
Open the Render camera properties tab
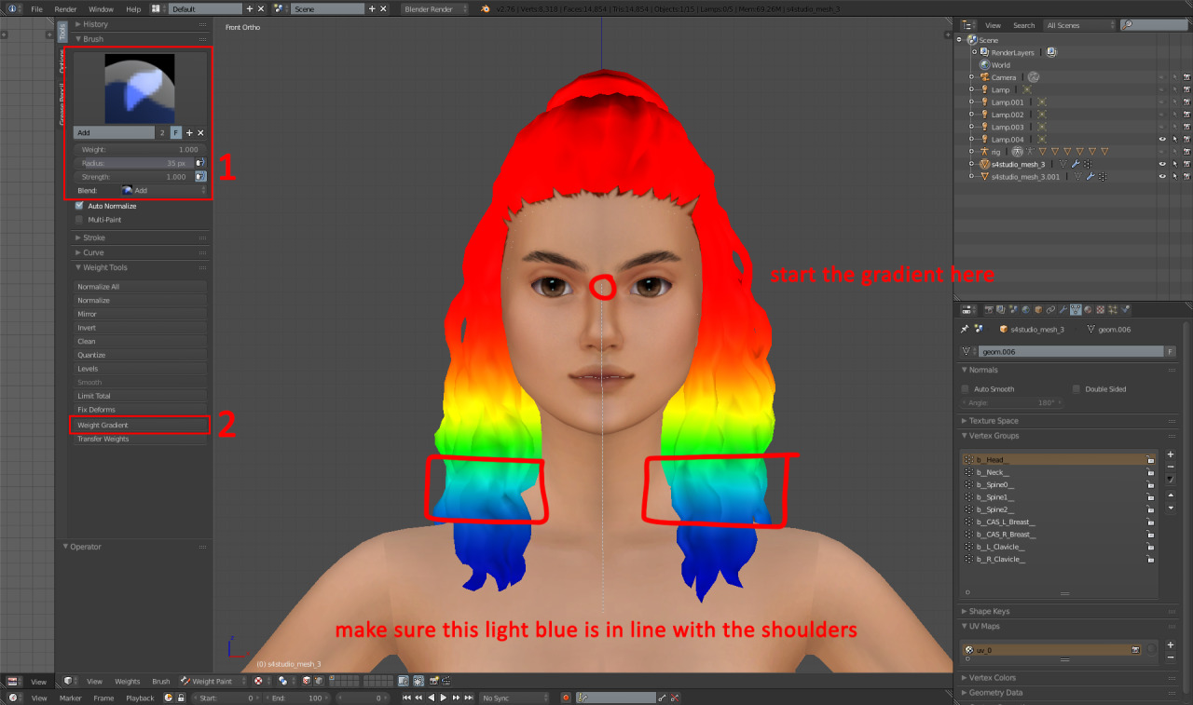click(989, 310)
